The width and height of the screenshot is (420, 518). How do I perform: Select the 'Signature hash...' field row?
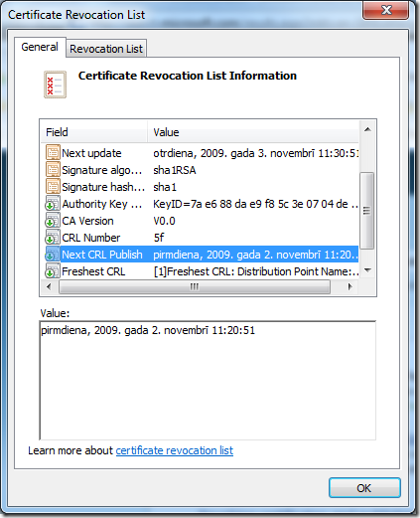pos(200,187)
